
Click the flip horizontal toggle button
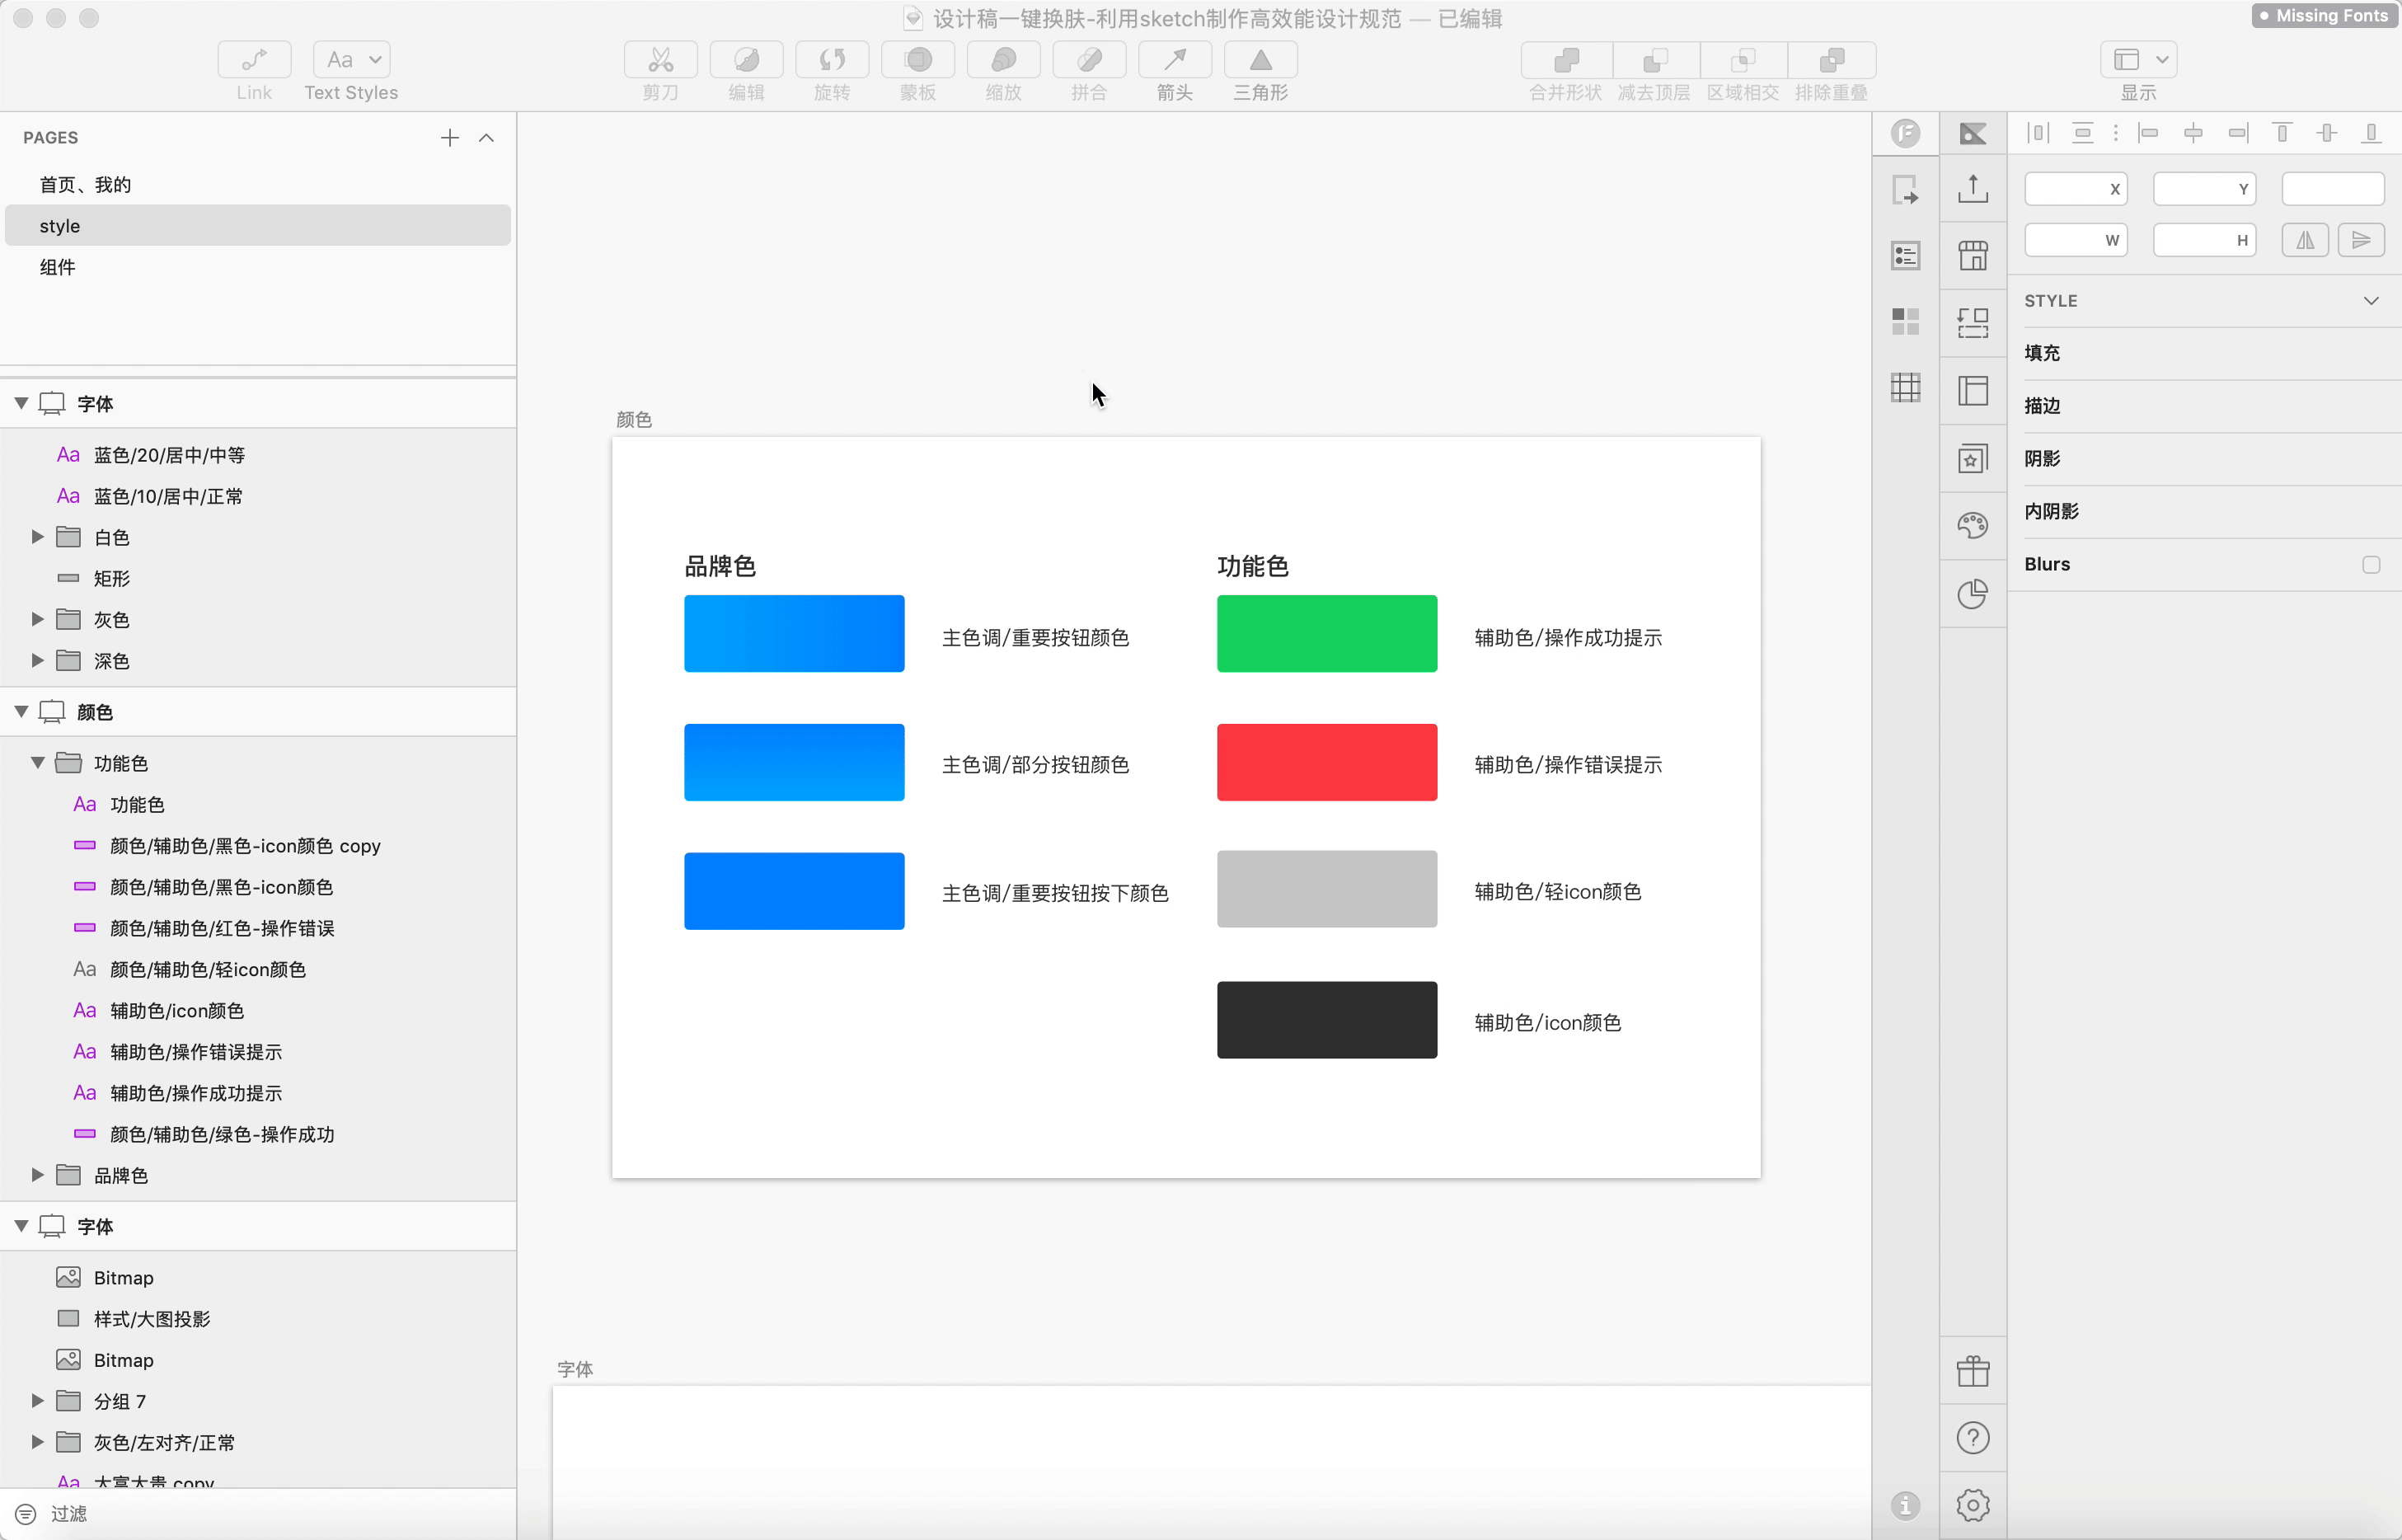coord(2305,240)
